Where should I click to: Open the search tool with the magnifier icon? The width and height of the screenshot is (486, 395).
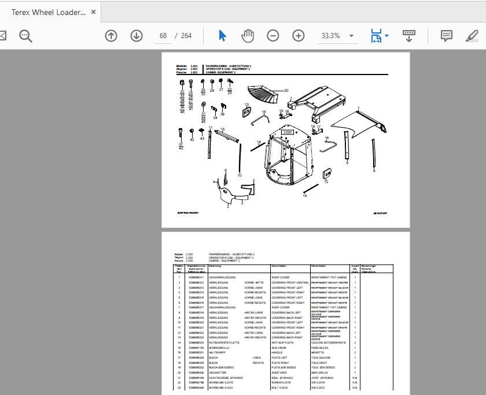click(x=25, y=35)
